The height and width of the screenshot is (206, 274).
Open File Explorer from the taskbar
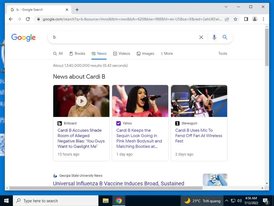coord(105,201)
